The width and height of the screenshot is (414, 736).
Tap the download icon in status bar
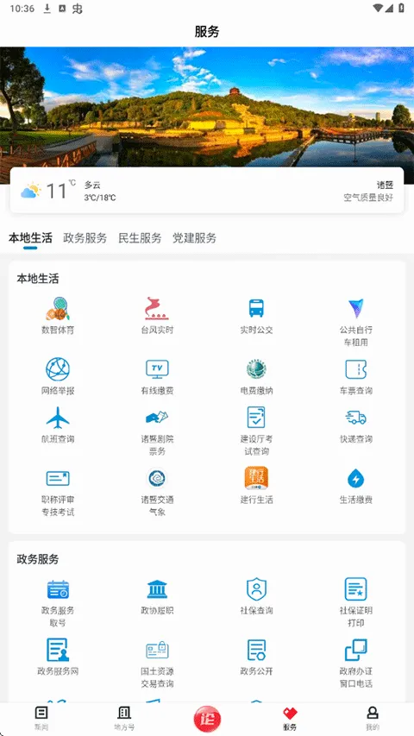point(47,9)
